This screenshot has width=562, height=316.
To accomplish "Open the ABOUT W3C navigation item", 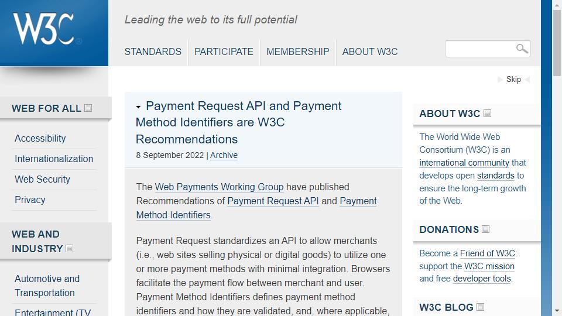I will (x=370, y=51).
